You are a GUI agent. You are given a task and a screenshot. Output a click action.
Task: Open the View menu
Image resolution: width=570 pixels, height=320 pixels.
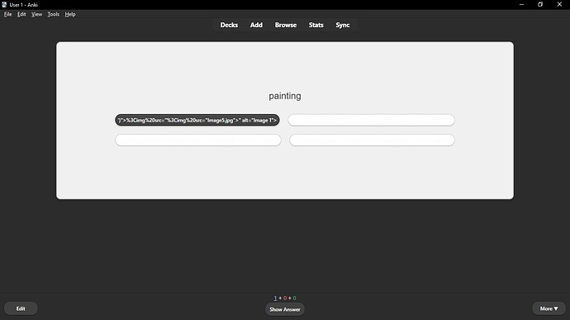tap(36, 14)
